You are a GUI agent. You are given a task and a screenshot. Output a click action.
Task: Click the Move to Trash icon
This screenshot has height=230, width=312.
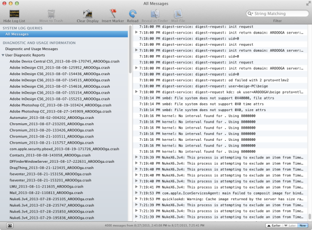point(51,14)
